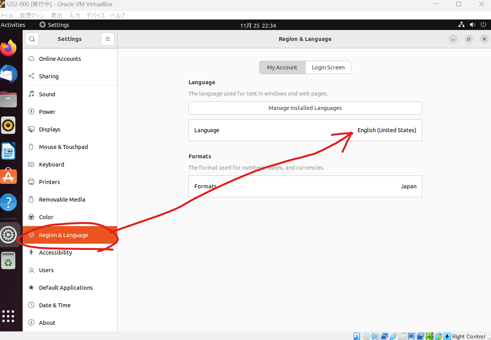Click VirtualBox mouse integration status icon

438,336
